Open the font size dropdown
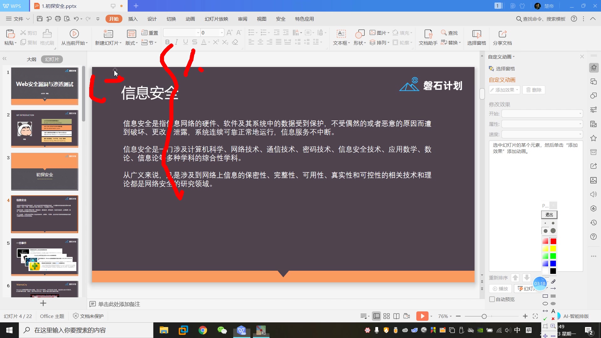The height and width of the screenshot is (338, 601). (x=222, y=33)
